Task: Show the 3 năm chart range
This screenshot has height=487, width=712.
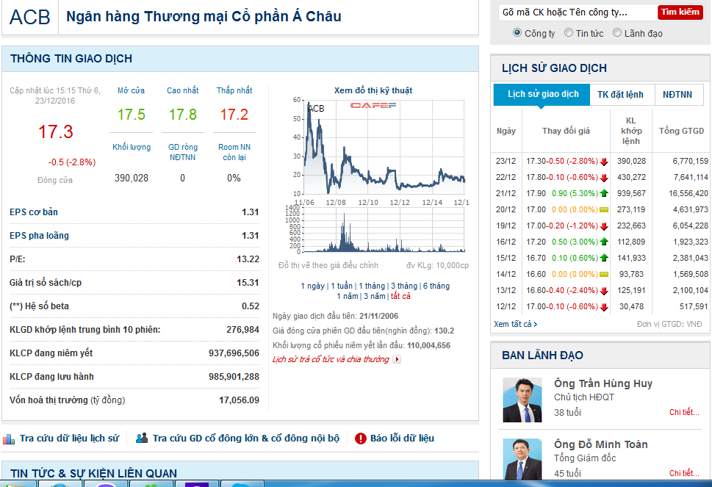Action: point(375,296)
